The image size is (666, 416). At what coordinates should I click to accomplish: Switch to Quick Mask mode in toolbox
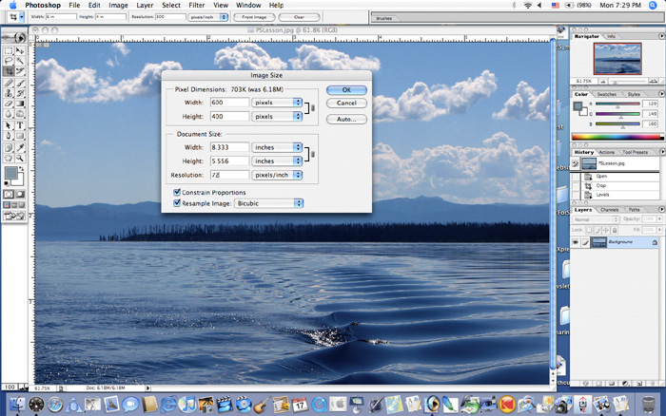[x=20, y=194]
